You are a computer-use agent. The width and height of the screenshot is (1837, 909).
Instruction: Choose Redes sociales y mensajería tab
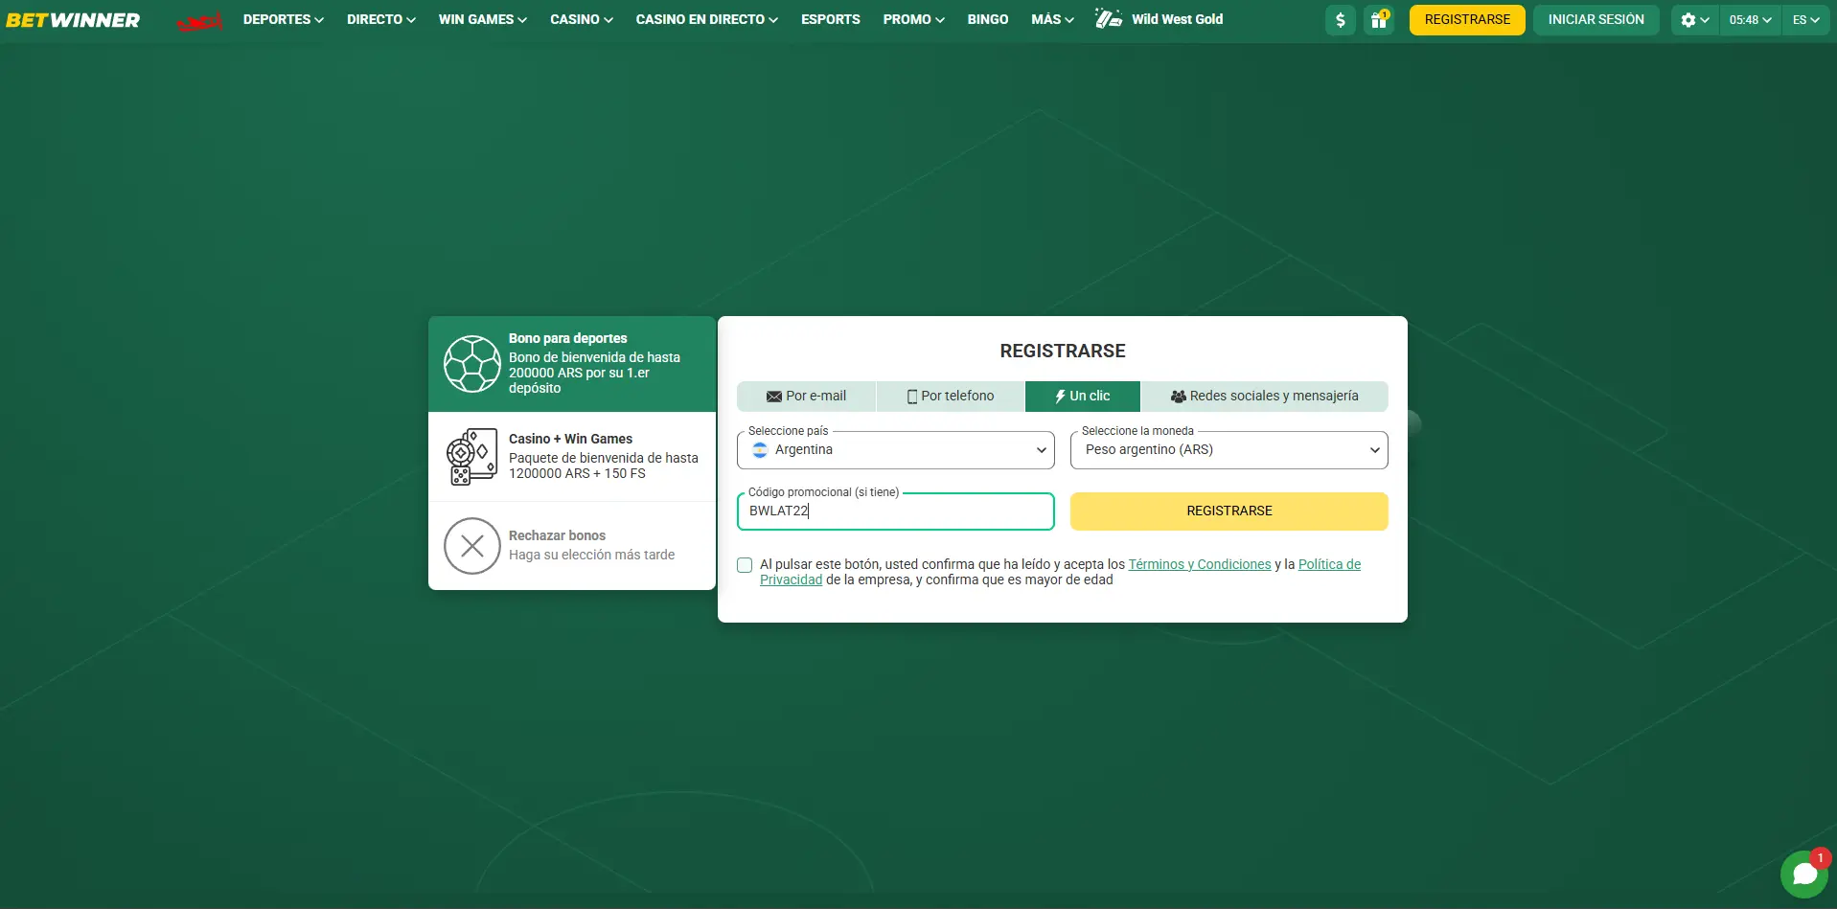click(x=1265, y=397)
